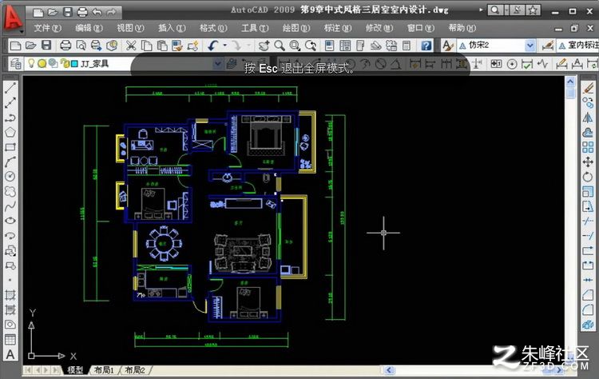Click the Zoom Realtime magnifier icon
Screen dimensions: 599x379
point(280,46)
